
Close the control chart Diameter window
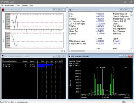coord(63,10)
